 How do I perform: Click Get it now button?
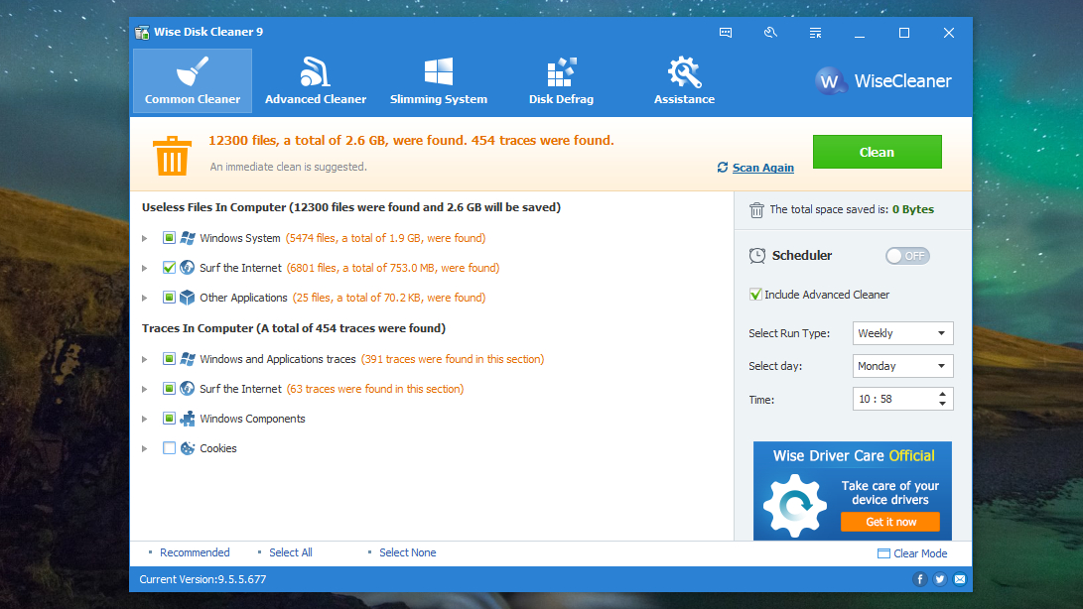890,522
